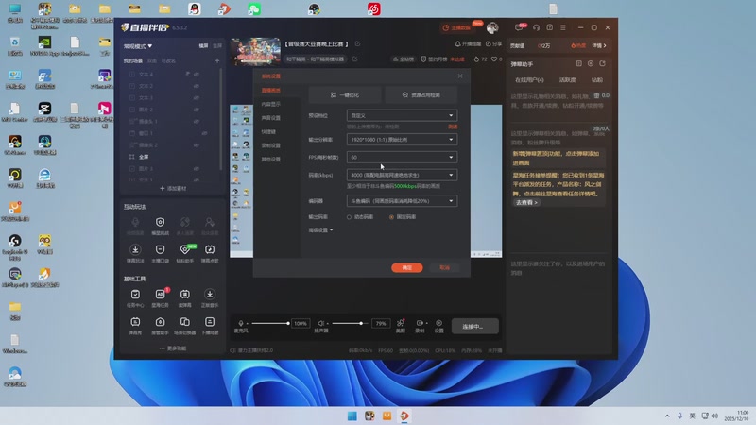Expand the 高级设置 advanced settings section
The width and height of the screenshot is (756, 425).
click(320, 230)
